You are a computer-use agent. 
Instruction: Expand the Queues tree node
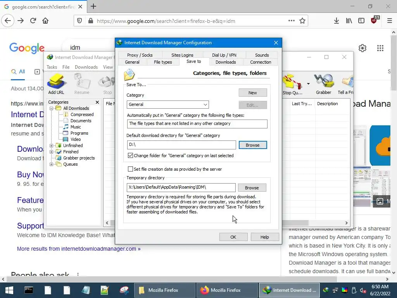[51, 164]
